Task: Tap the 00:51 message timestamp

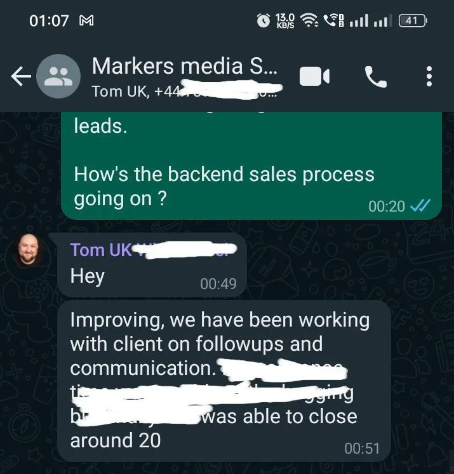Action: tap(362, 449)
